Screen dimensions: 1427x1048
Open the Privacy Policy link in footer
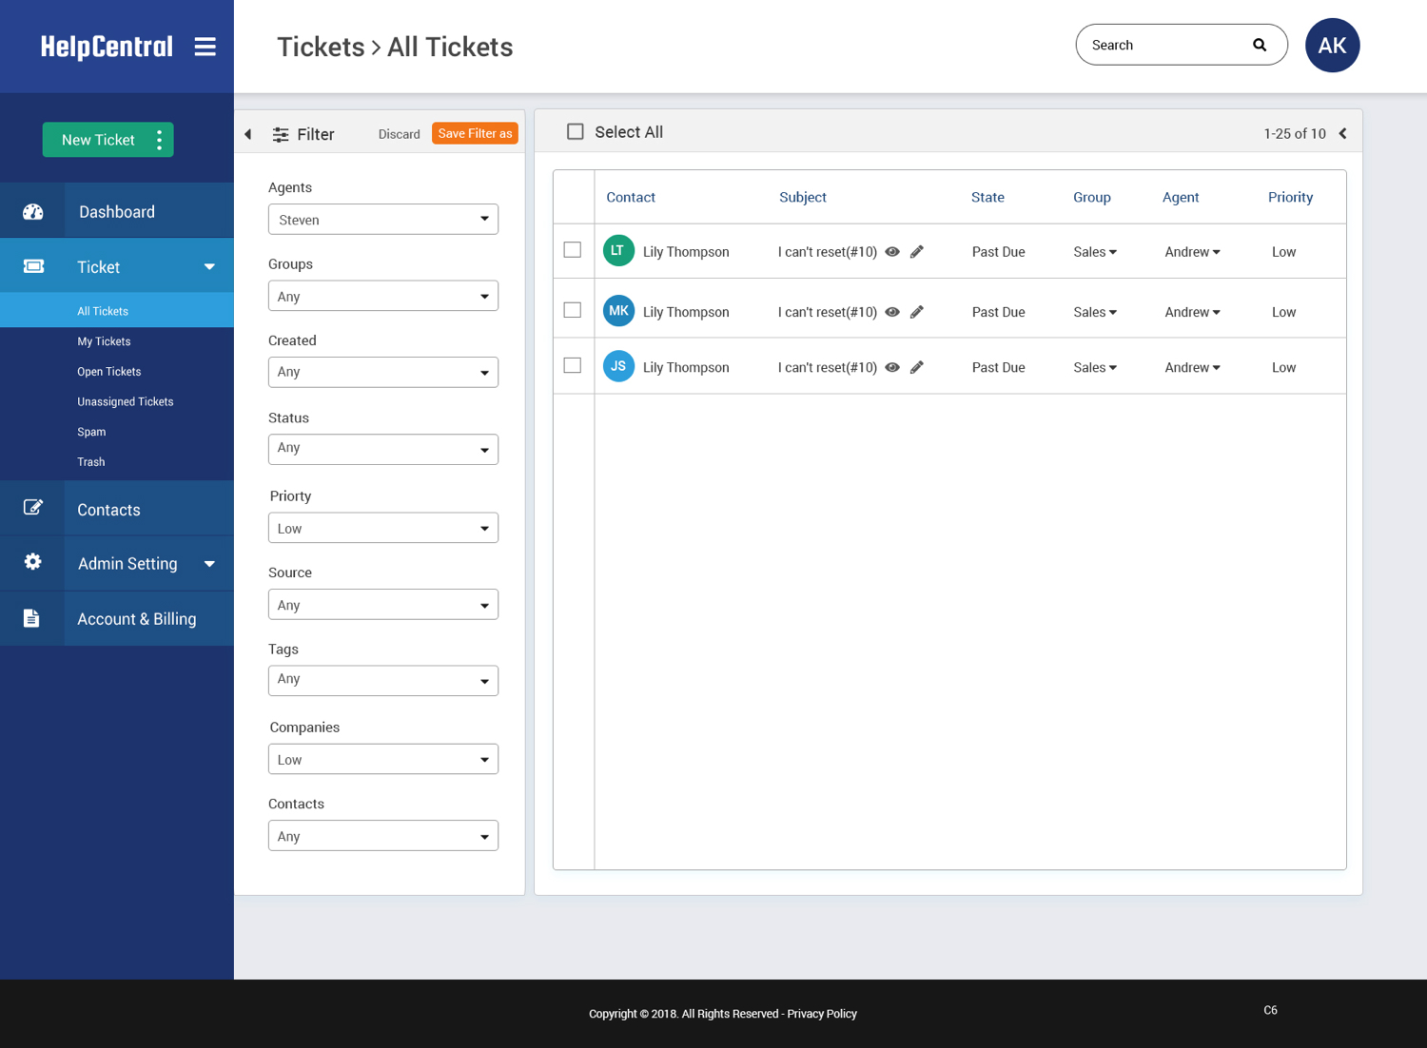tap(822, 1014)
